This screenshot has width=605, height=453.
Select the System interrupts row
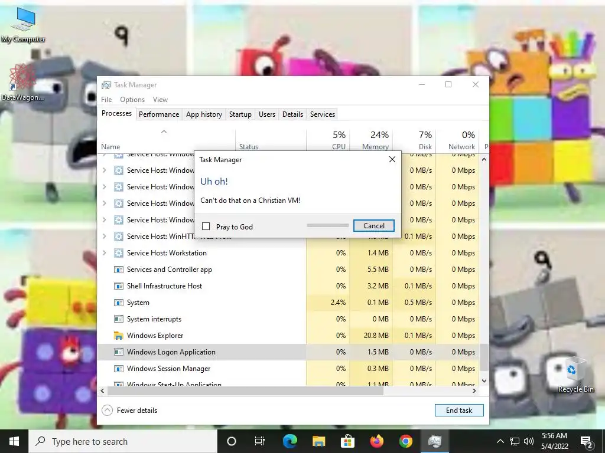[288, 319]
